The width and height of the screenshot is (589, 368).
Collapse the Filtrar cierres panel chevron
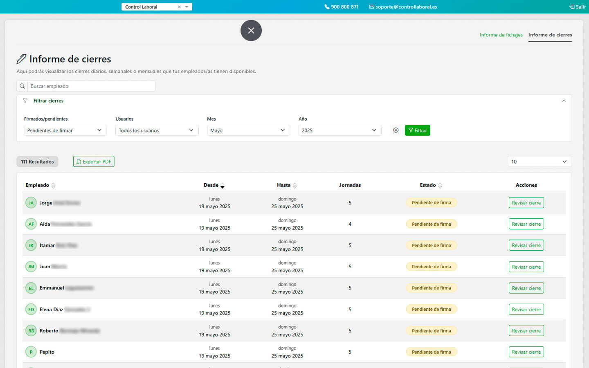tap(564, 101)
